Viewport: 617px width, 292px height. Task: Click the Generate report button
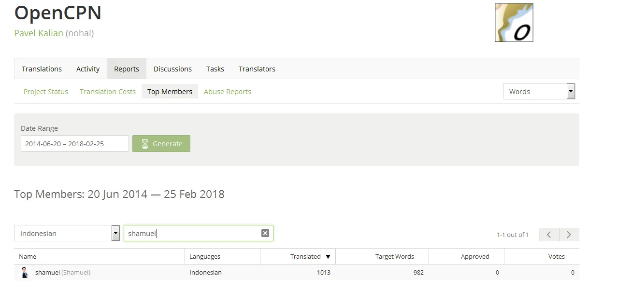click(x=161, y=143)
